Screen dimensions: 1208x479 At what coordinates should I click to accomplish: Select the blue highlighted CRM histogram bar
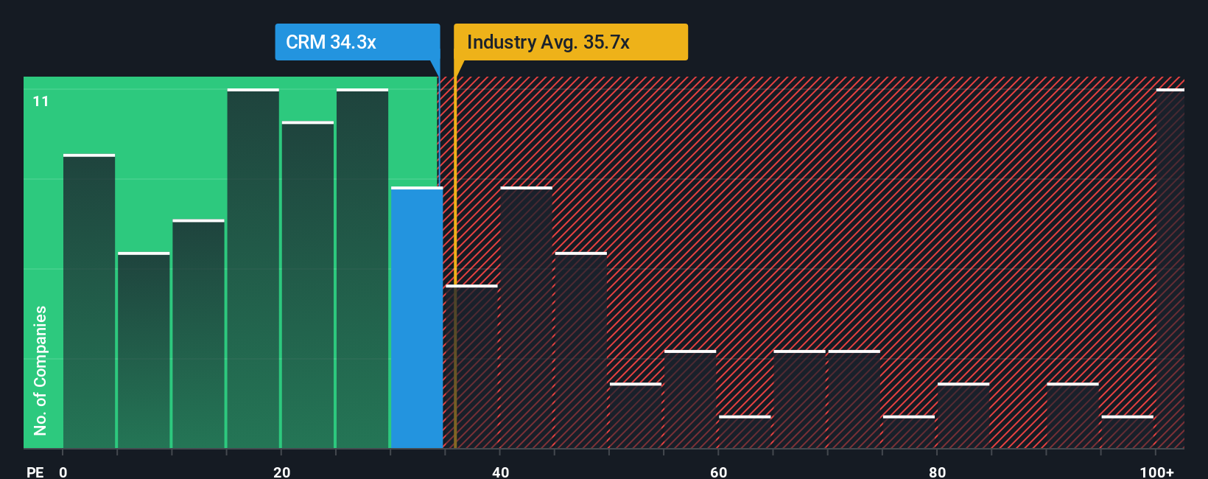[x=417, y=317]
